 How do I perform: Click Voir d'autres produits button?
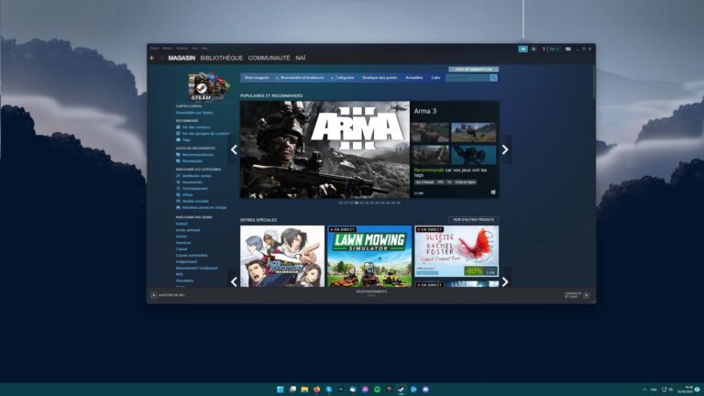pos(473,220)
